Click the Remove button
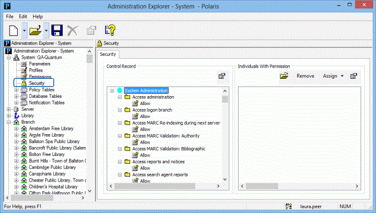This screenshot has height=213, width=376. click(x=305, y=76)
